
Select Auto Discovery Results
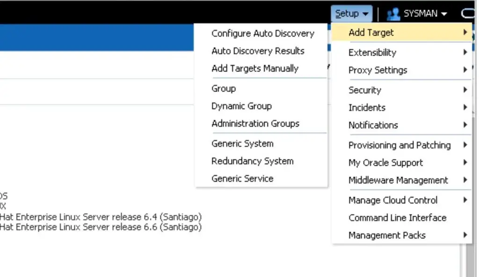(258, 50)
